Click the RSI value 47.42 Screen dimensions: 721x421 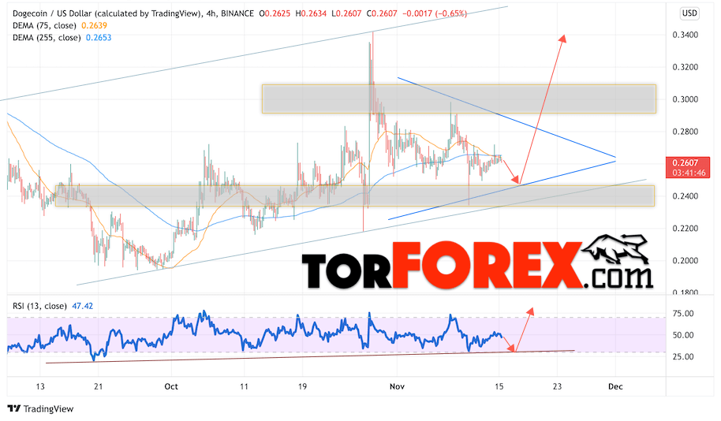(x=83, y=306)
